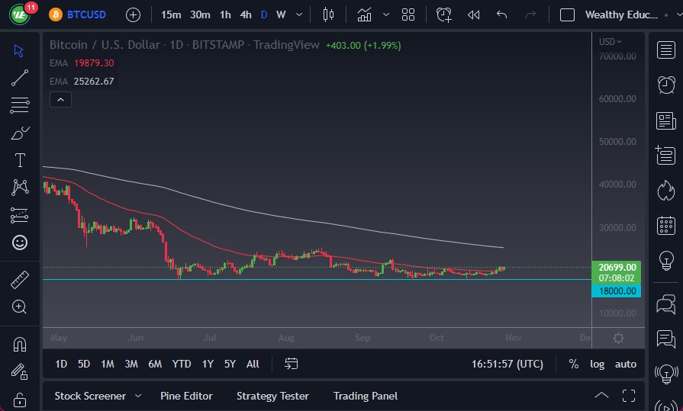Open the calendar panel icon
This screenshot has width=683, height=411.
(x=665, y=225)
